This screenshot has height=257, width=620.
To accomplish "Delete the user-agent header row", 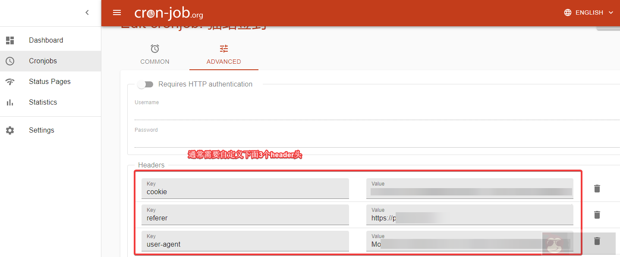I will coord(597,241).
